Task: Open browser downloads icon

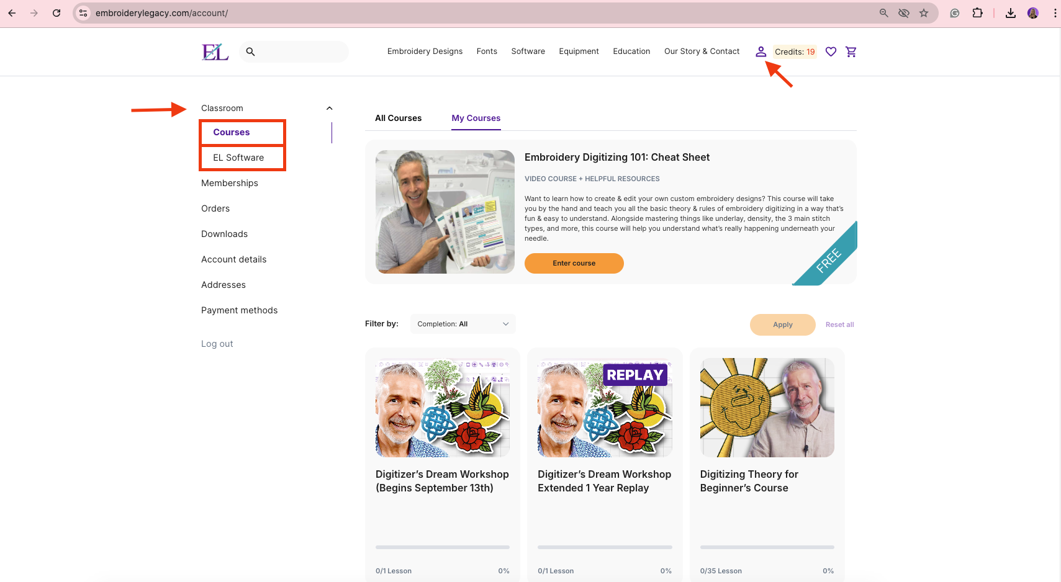Action: (x=1011, y=13)
